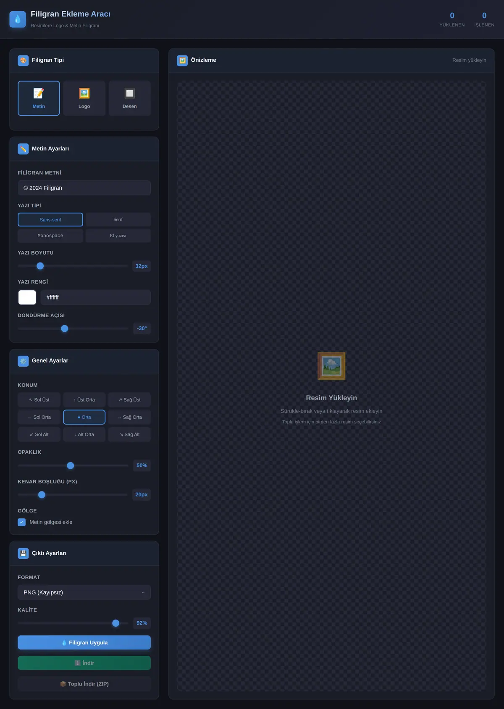Open the Format dropdown showing PNG (Kayıpsız)
This screenshot has height=709, width=504.
84,593
